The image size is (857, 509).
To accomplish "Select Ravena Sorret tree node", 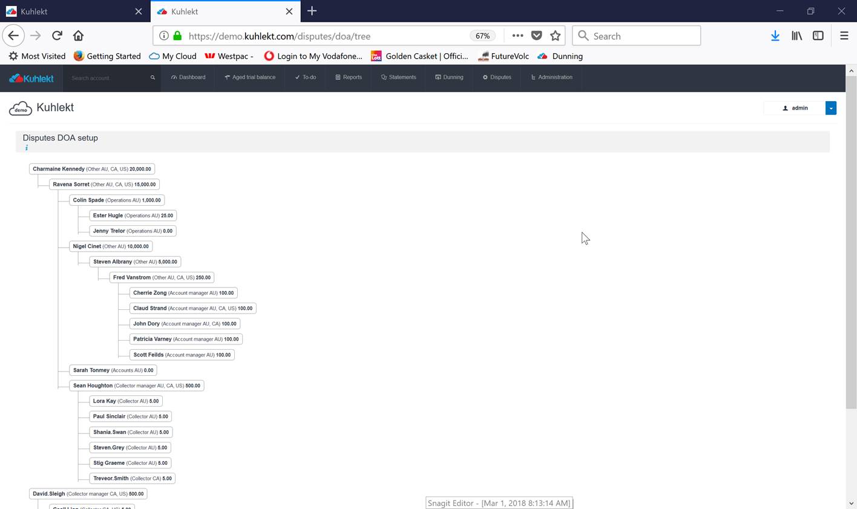I will (x=104, y=184).
